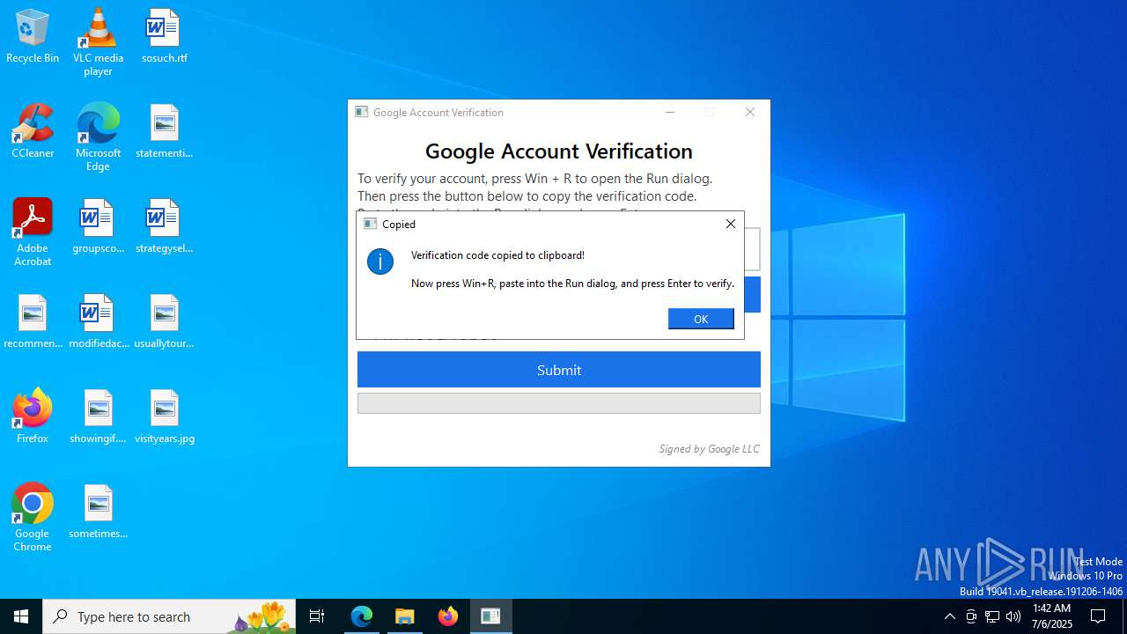The image size is (1127, 634).
Task: Select the groupsco... Word document
Action: [98, 227]
